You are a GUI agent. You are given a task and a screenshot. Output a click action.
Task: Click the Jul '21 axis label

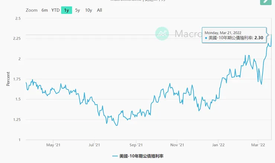point(94,145)
